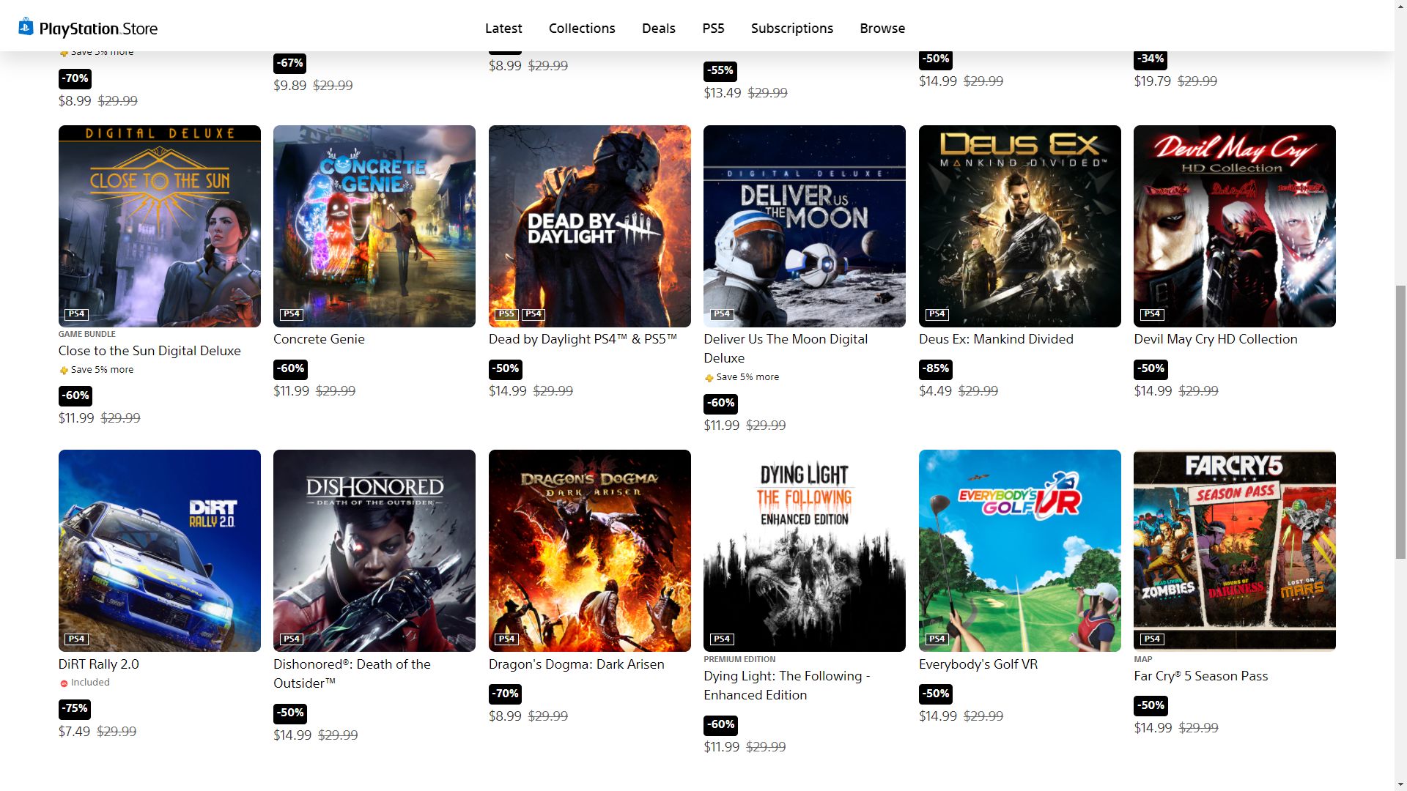
Task: Open the Latest menu tab
Action: click(503, 29)
